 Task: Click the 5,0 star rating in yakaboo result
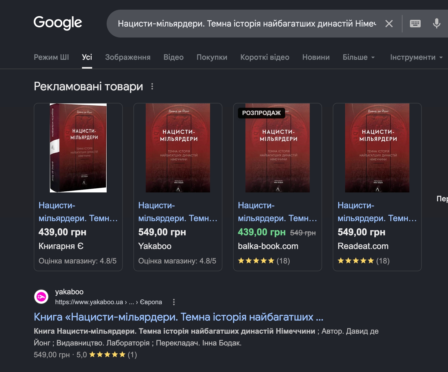click(x=107, y=355)
